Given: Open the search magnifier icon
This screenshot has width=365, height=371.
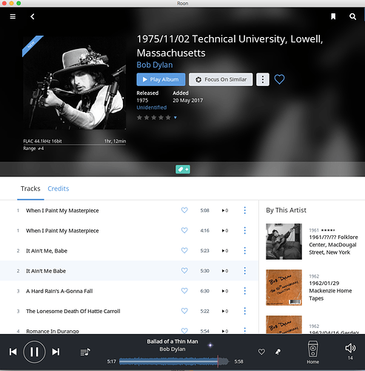Looking at the screenshot, I should (352, 16).
